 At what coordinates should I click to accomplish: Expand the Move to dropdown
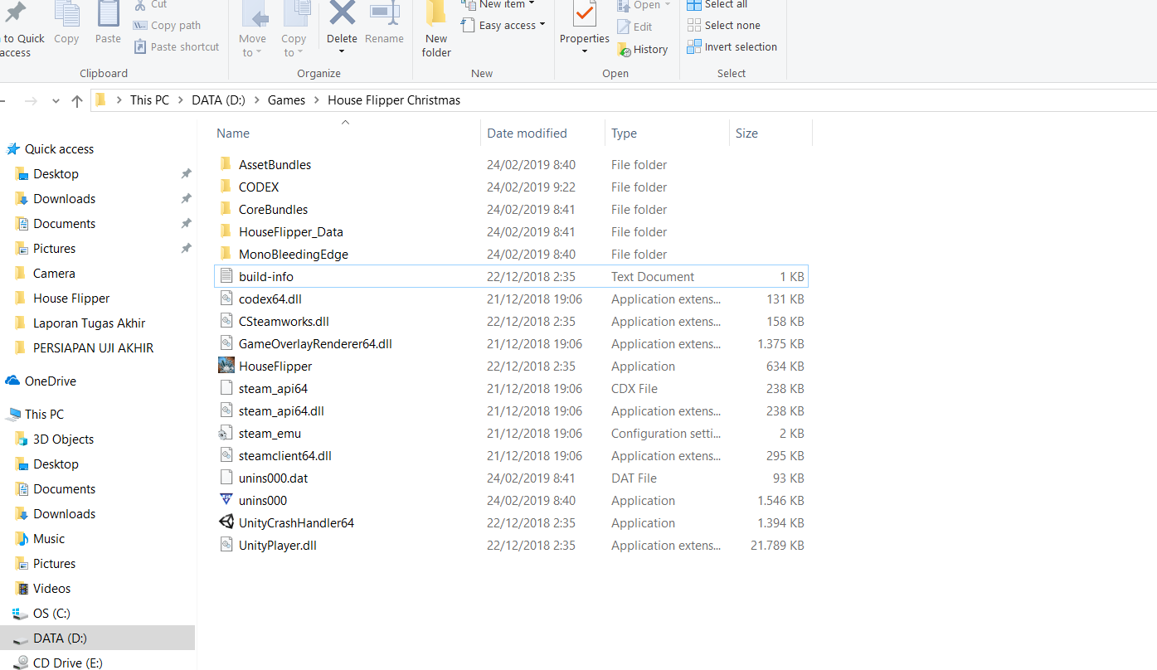tap(252, 46)
